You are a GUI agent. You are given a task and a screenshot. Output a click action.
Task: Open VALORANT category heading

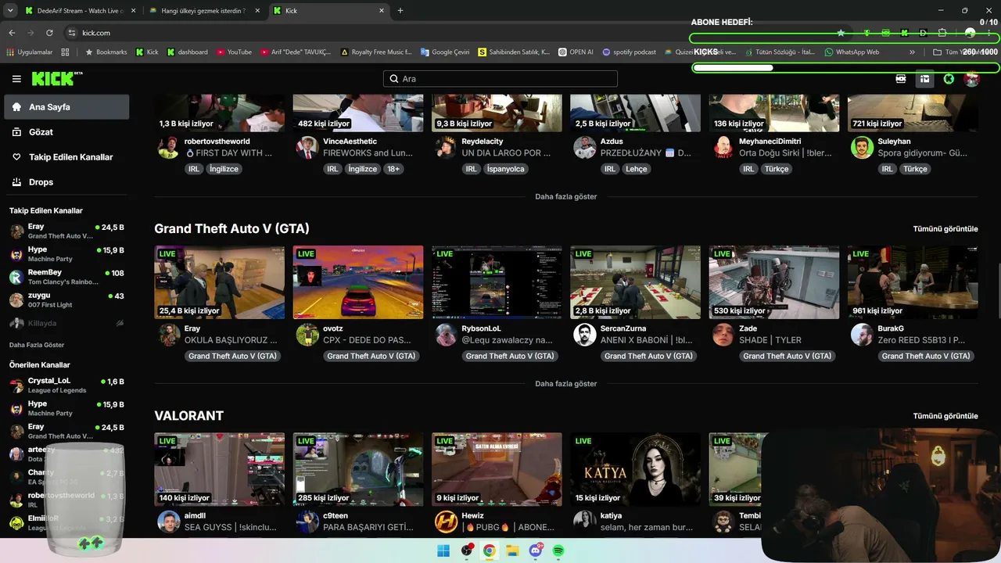(188, 416)
